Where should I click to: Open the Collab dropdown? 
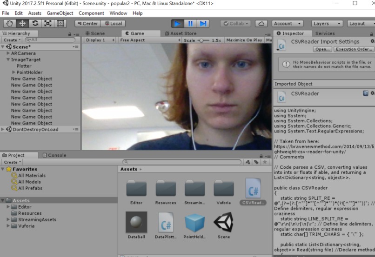coord(236,23)
